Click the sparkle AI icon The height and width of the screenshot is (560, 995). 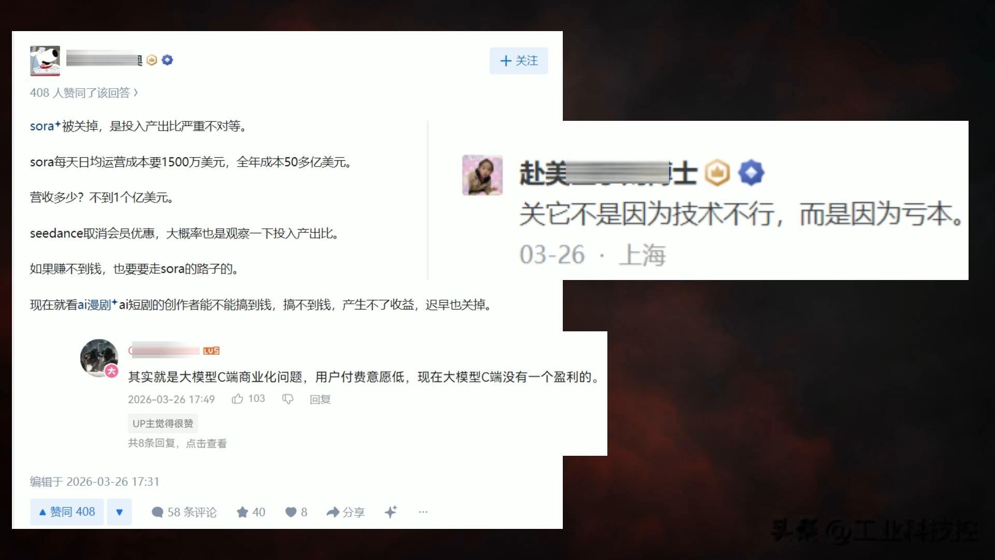click(x=391, y=512)
